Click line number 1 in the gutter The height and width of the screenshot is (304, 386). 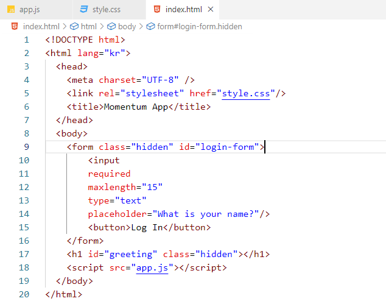pyautogui.click(x=27, y=40)
